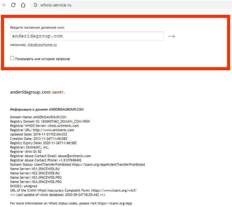This screenshot has width=232, height=207.
Task: Enable the show request history checkbox
Action: pos(12,58)
